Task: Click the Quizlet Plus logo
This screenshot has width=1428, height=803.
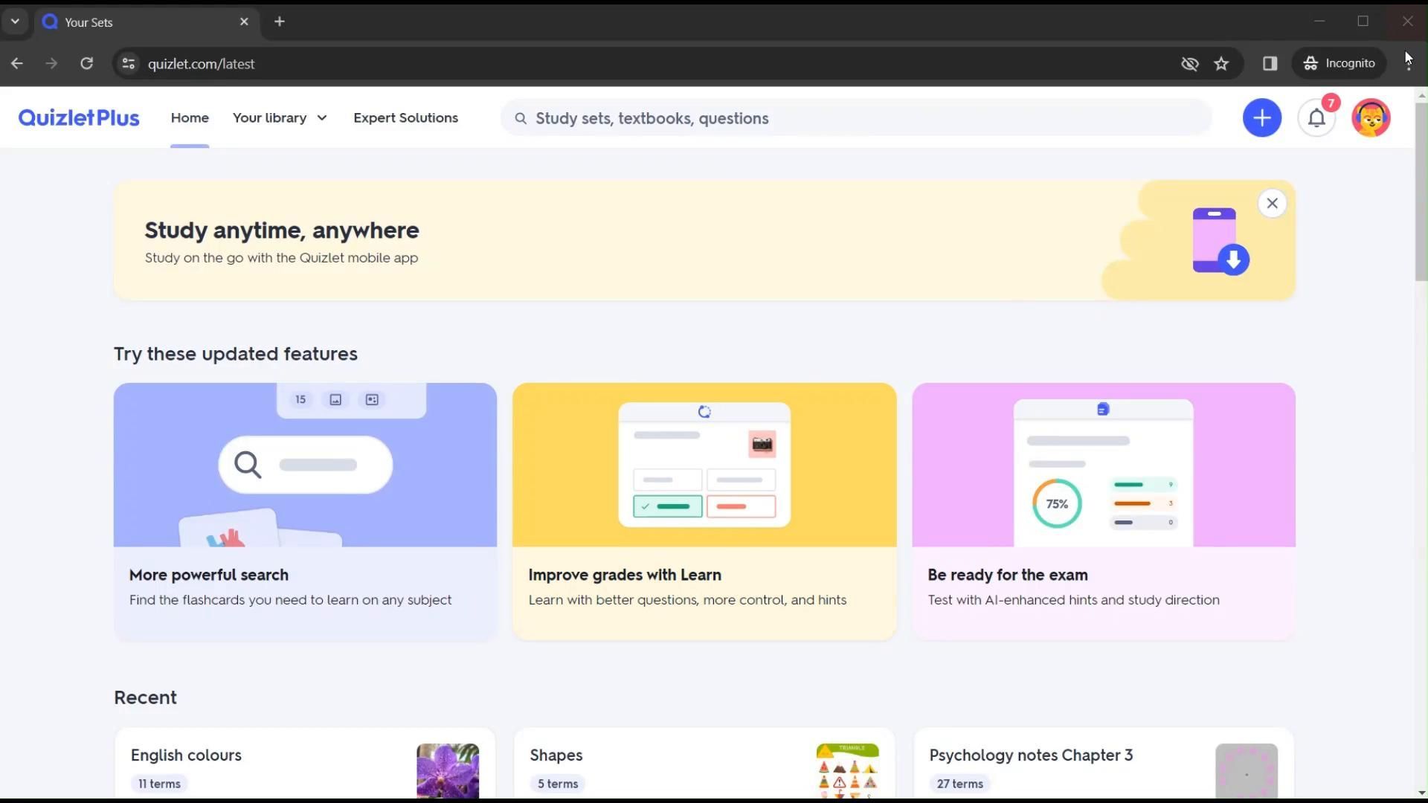Action: pyautogui.click(x=79, y=118)
